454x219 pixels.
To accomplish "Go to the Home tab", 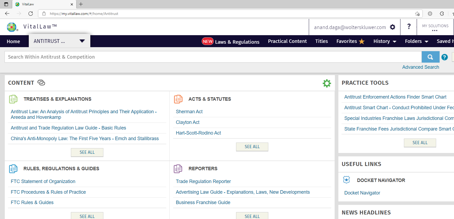I will (13, 41).
